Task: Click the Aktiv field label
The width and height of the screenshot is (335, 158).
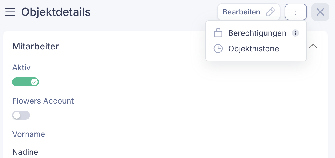Action: tap(21, 67)
